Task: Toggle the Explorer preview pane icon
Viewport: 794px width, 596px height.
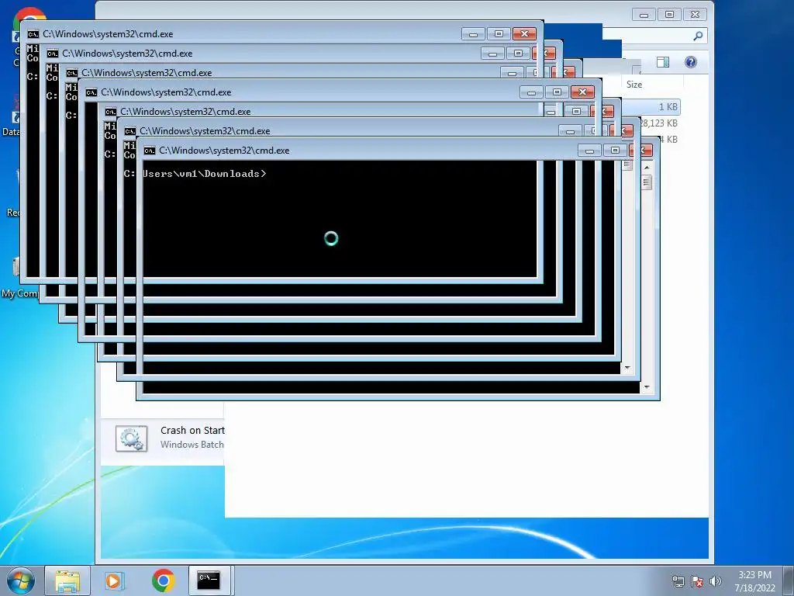Action: coord(663,62)
